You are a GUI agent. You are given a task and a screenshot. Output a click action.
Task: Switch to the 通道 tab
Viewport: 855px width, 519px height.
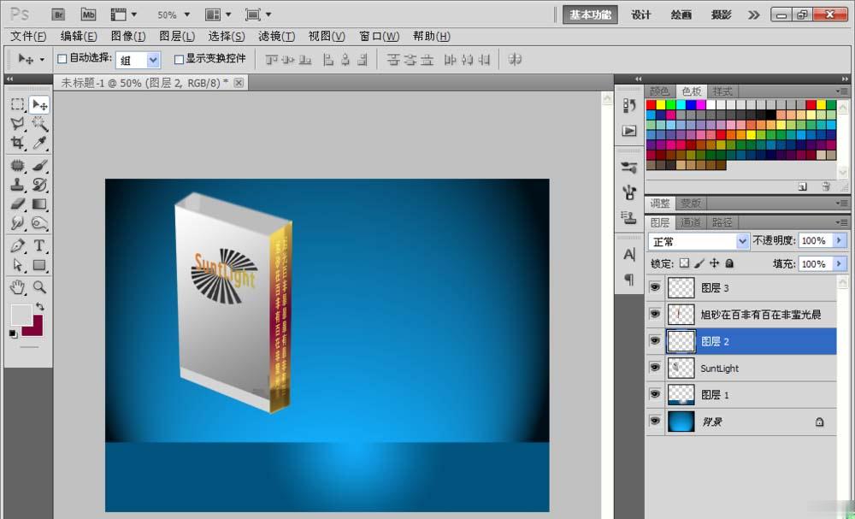pyautogui.click(x=690, y=221)
